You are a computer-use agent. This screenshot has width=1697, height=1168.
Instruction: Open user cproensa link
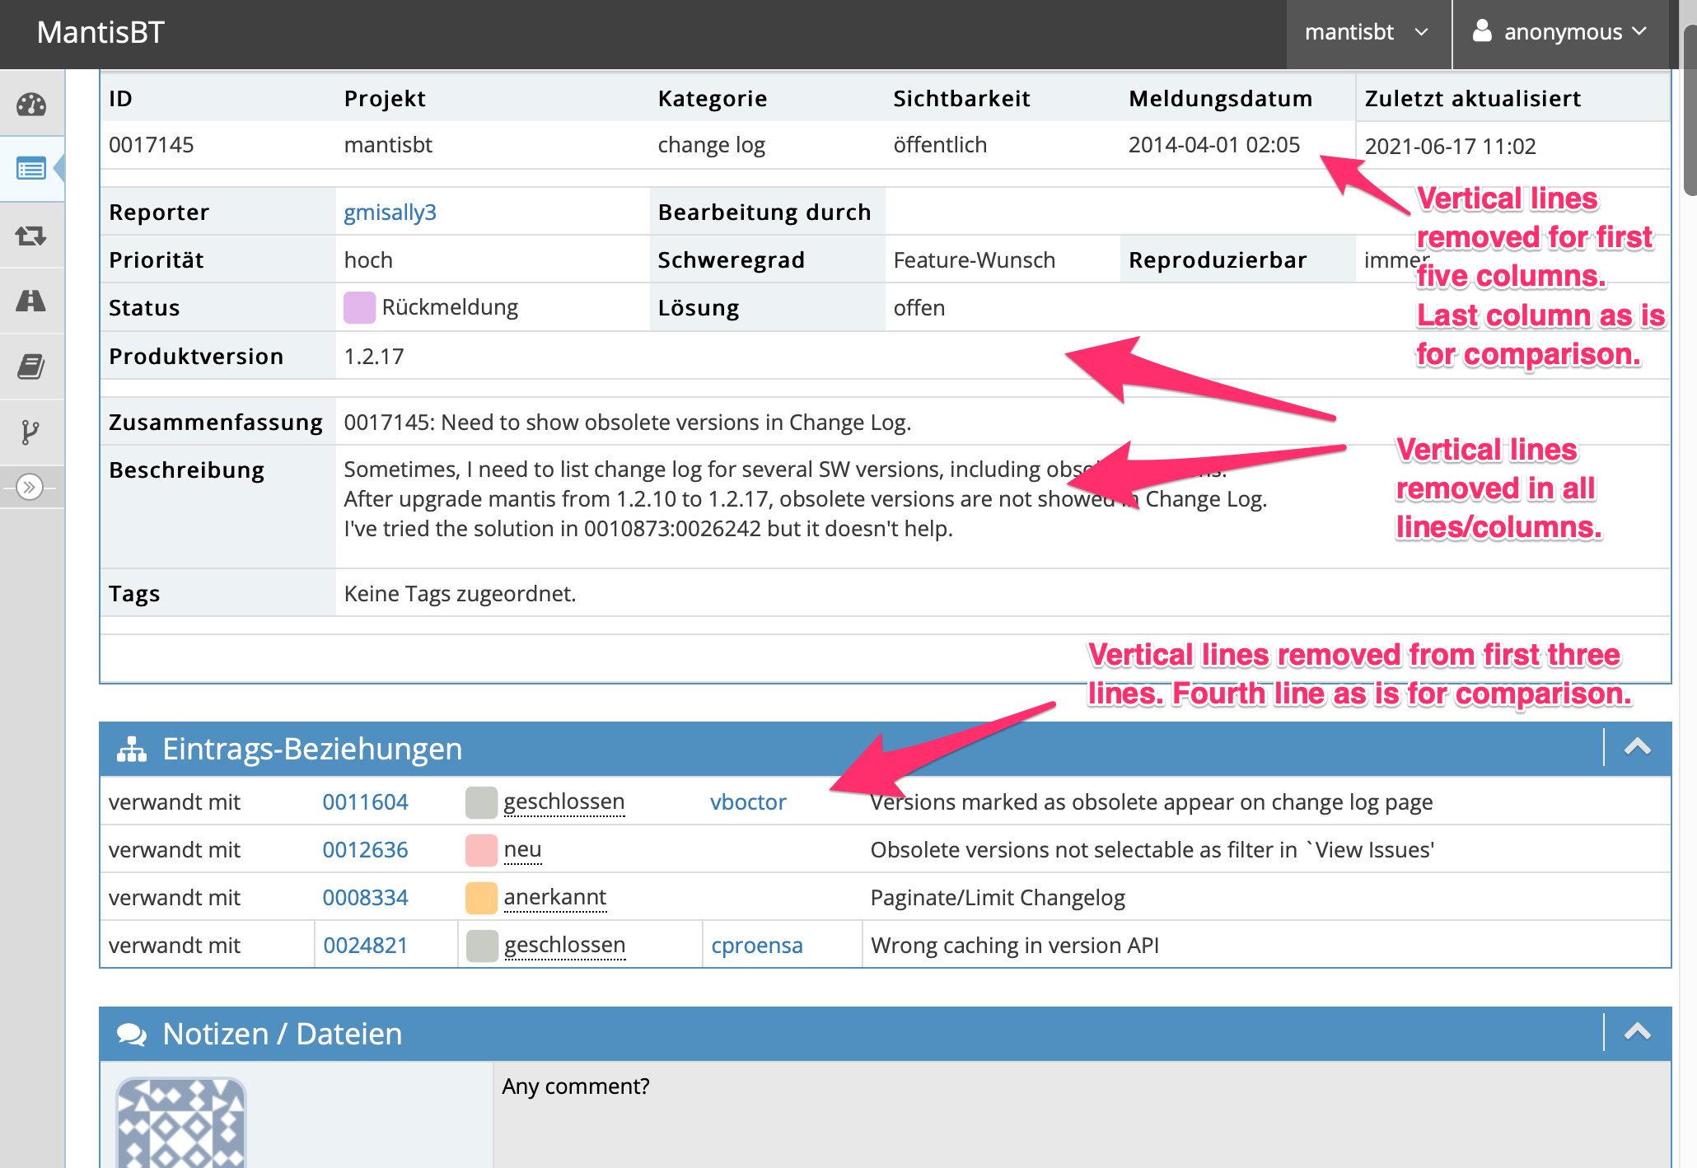(756, 946)
